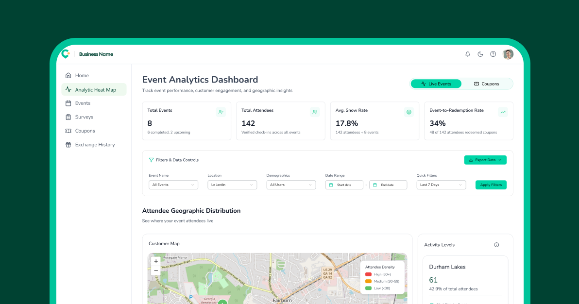Image resolution: width=579 pixels, height=304 pixels.
Task: Click the Home house icon
Action: coord(68,75)
